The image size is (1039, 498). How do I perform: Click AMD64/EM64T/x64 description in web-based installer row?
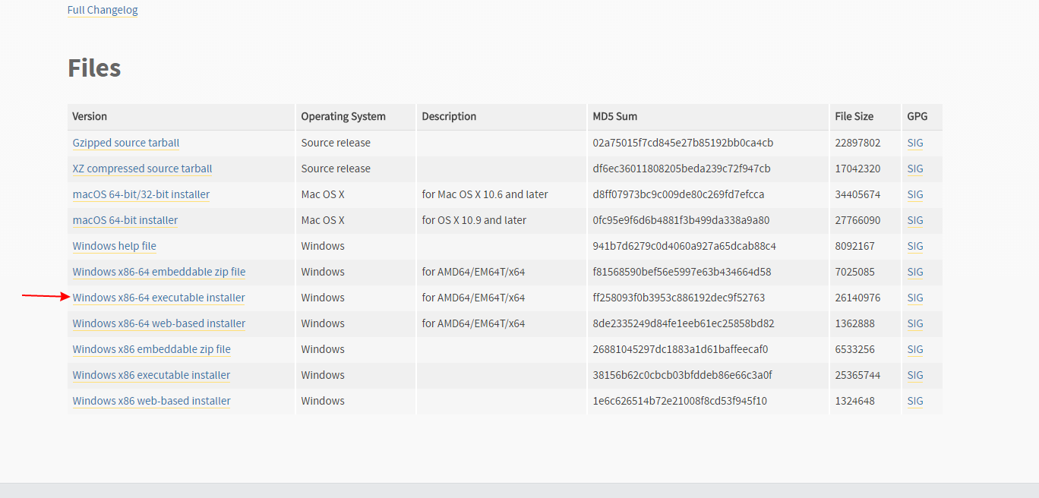point(473,323)
